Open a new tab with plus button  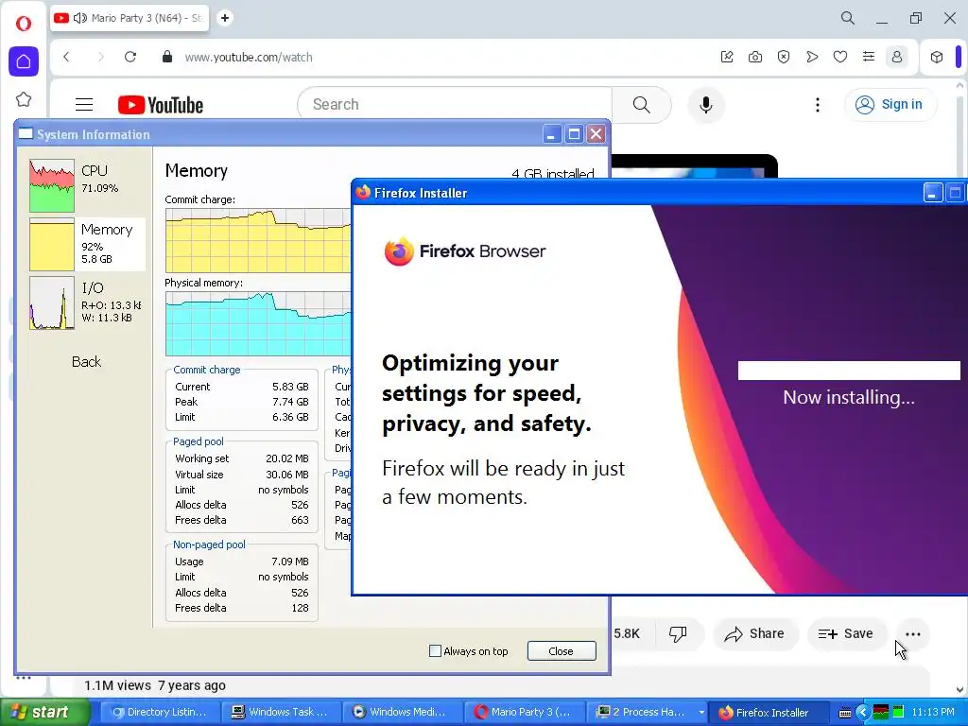point(225,18)
